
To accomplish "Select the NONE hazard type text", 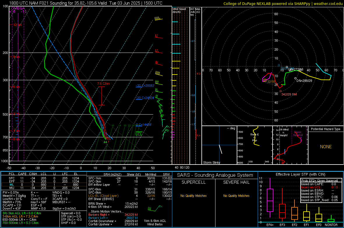I will tap(326, 147).
